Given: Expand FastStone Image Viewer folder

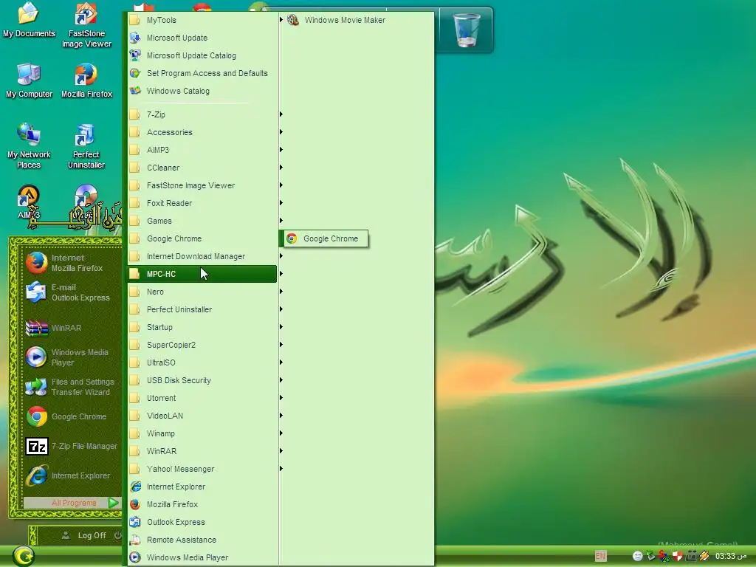Looking at the screenshot, I should [x=202, y=185].
